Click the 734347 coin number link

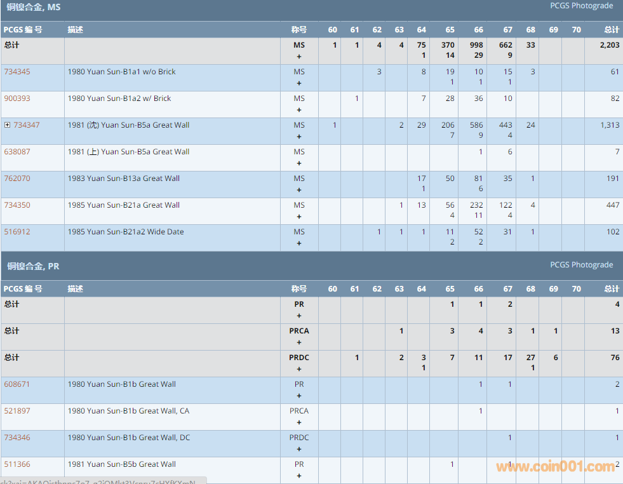point(27,125)
